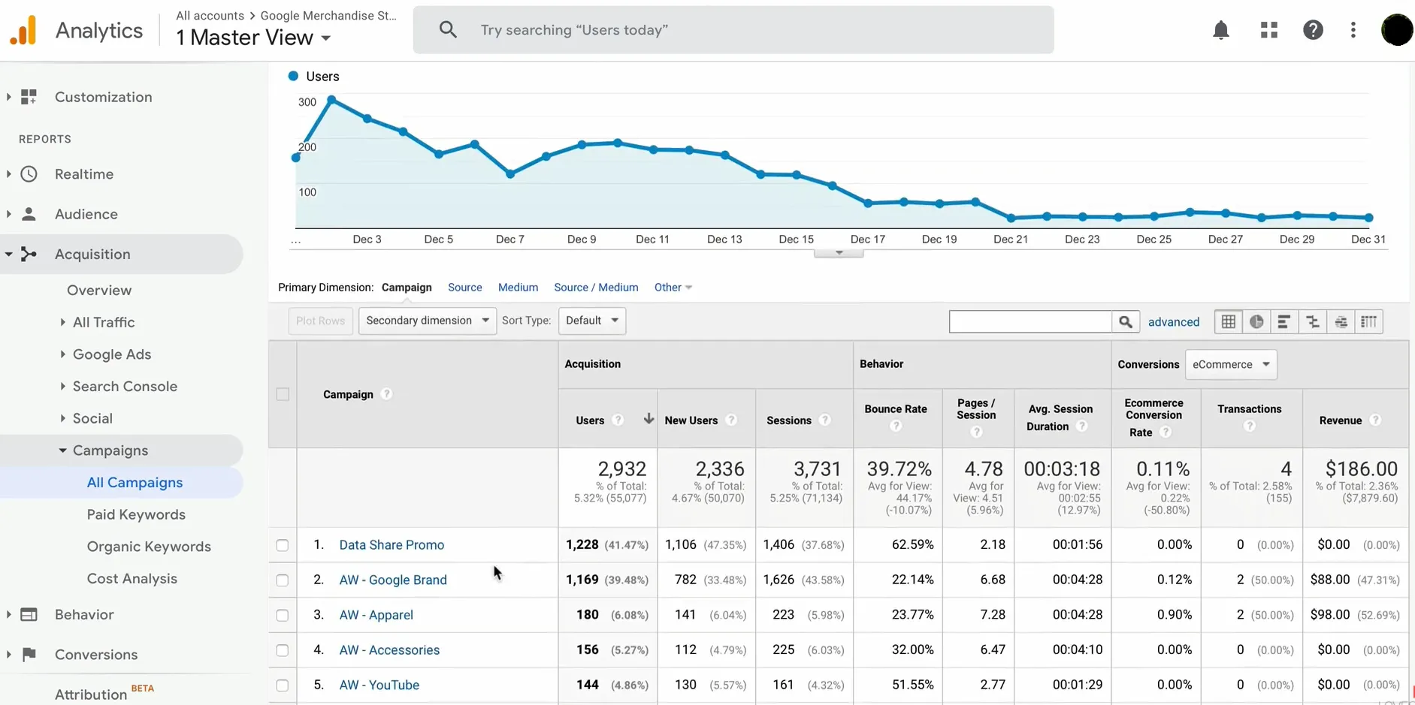Select the Source primary dimension
Screen dimensions: 1415x705
[x=465, y=288]
